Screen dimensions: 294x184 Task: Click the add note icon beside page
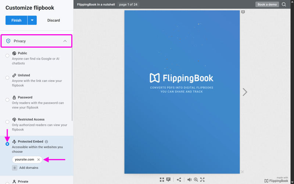click(x=243, y=12)
